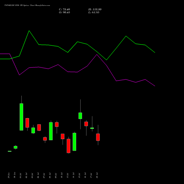Click the TATAELXSI 3550 PE chart title
Image resolution: width=184 pixels, height=184 pixels.
tap(27, 6)
